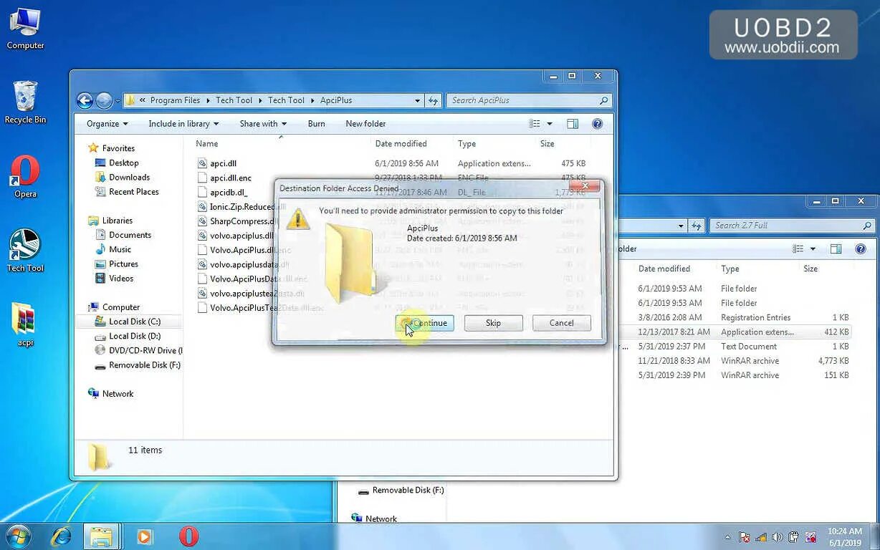
Task: Open Videos library in navigation pane
Action: click(121, 279)
